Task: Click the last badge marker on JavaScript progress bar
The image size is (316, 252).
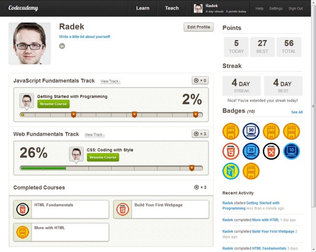Action: click(x=196, y=114)
